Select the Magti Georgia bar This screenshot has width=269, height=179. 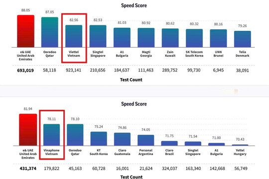click(x=146, y=38)
